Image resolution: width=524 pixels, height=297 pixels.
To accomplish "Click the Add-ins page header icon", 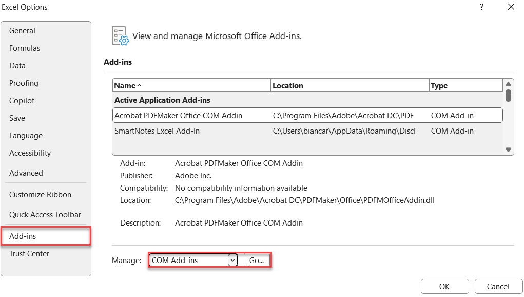I will pos(119,36).
